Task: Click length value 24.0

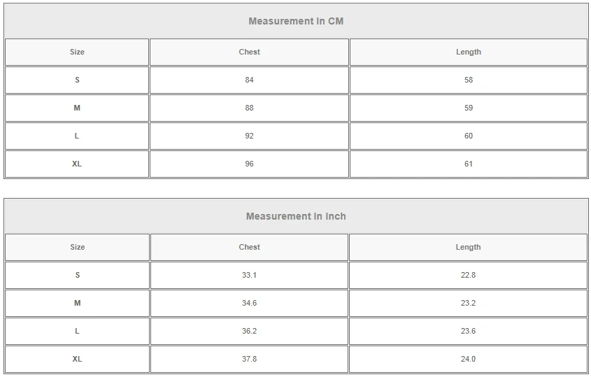Action: (x=468, y=359)
